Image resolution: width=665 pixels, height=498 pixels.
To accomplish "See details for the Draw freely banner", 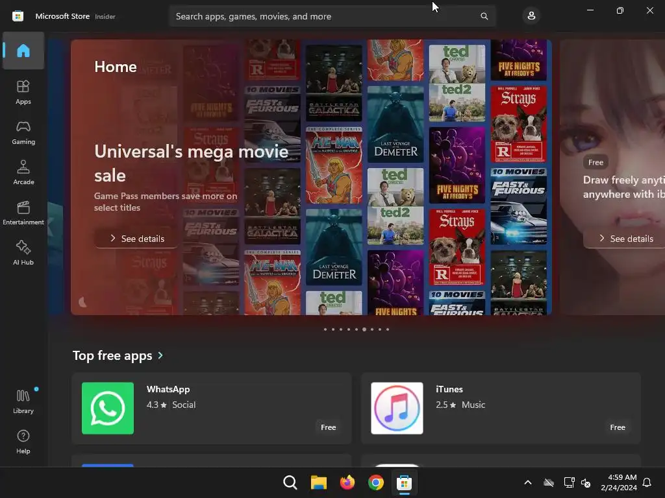I will 625,239.
